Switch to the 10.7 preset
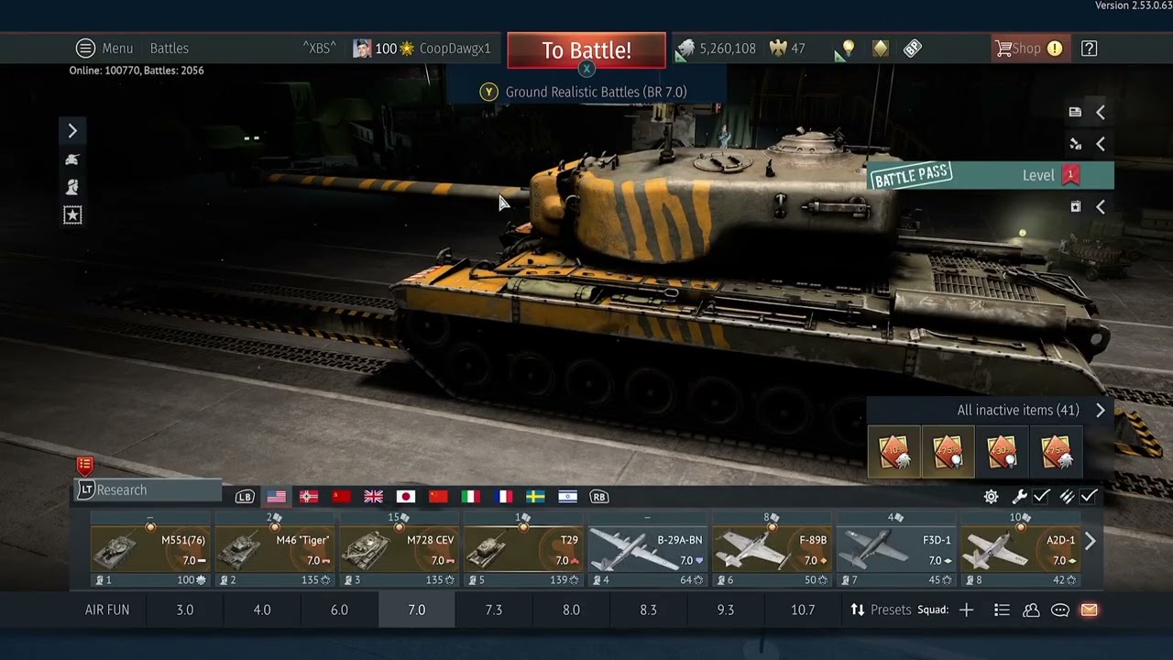The height and width of the screenshot is (660, 1173). point(803,610)
